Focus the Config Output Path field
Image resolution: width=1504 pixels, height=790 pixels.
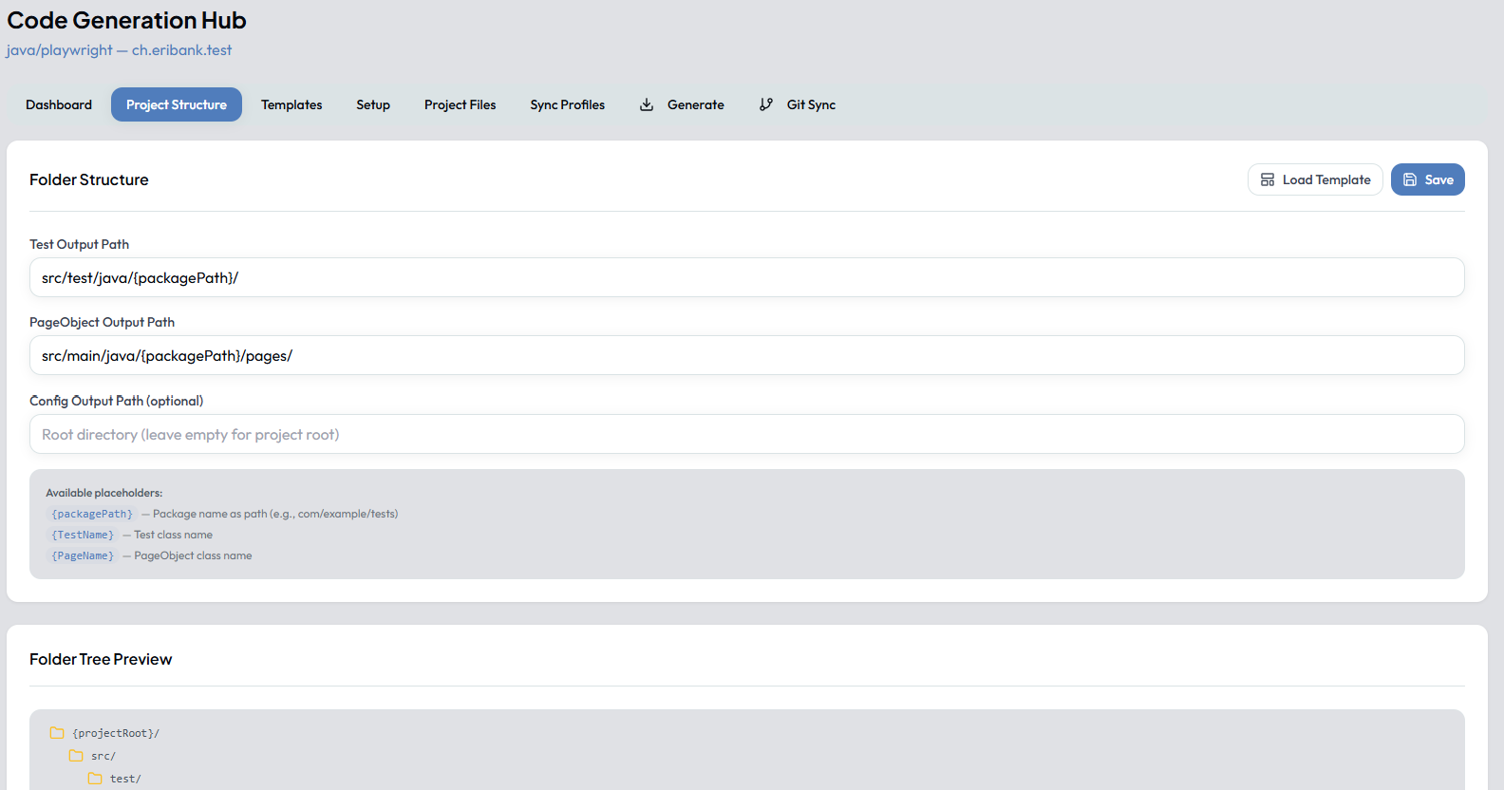(747, 434)
